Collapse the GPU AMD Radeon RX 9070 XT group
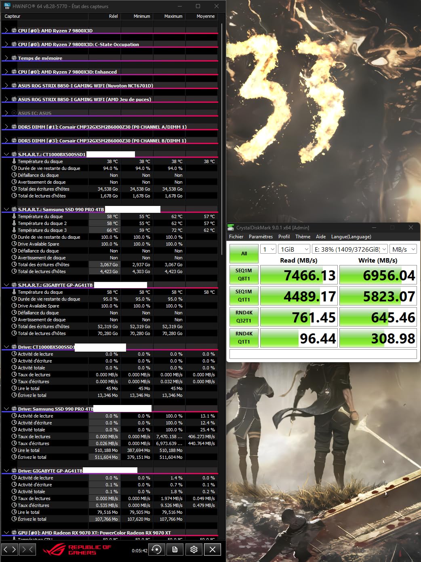The image size is (421, 562). 6,533
